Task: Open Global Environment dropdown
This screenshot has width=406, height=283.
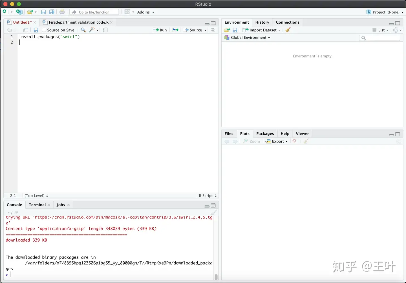Action: (247, 37)
